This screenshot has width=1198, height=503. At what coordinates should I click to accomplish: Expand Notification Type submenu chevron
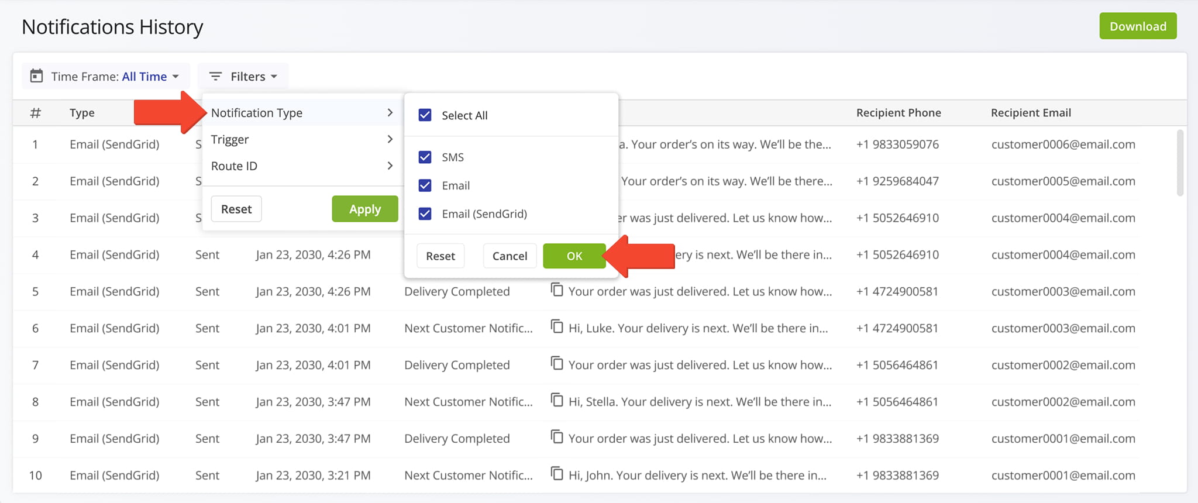(x=390, y=112)
